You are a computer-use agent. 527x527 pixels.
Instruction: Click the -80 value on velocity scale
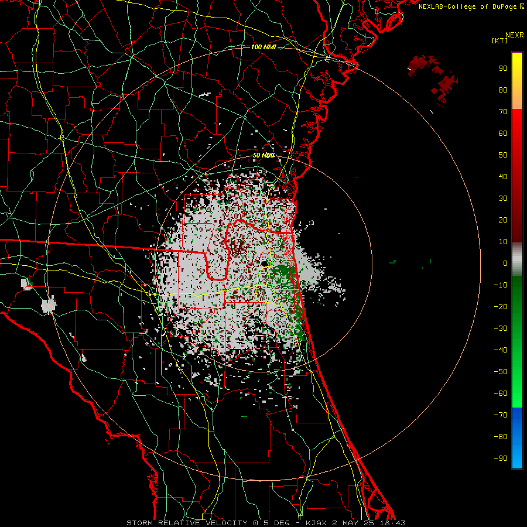click(501, 437)
